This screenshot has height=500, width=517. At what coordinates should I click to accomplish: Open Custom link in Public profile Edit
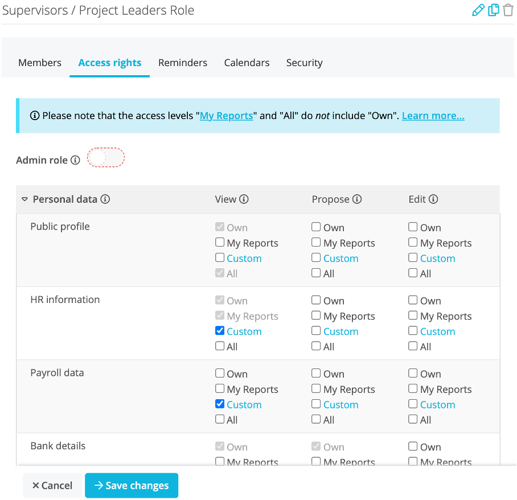coord(437,258)
